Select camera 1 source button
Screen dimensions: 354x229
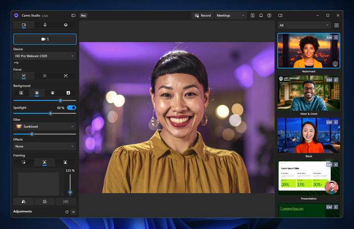click(45, 39)
